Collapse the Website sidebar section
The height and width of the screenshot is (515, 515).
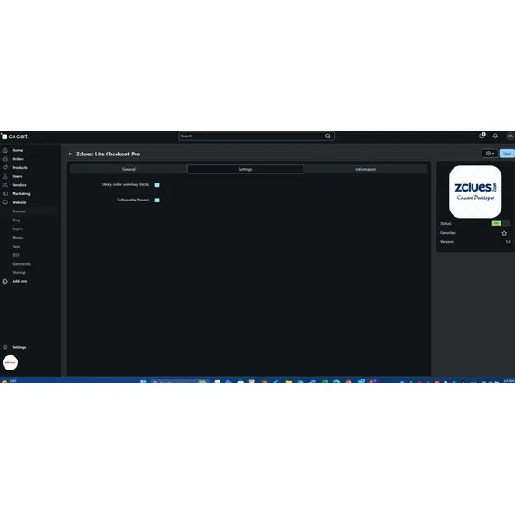coord(19,202)
